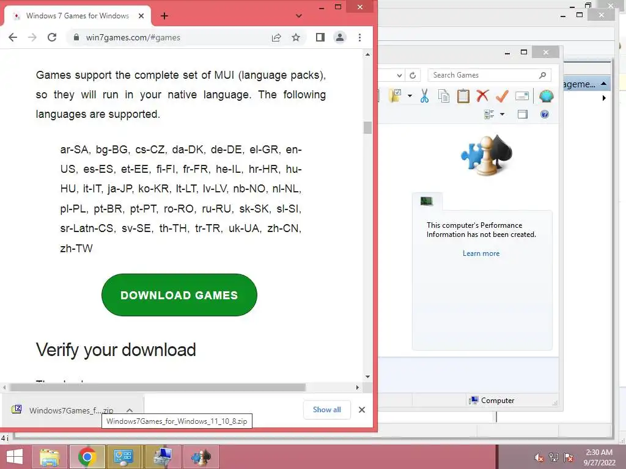The width and height of the screenshot is (626, 469).
Task: Bookmark this page with the star icon
Action: (x=296, y=37)
